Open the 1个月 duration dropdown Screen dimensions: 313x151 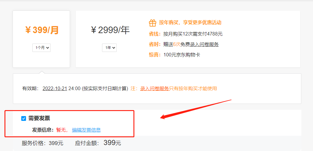41,48
